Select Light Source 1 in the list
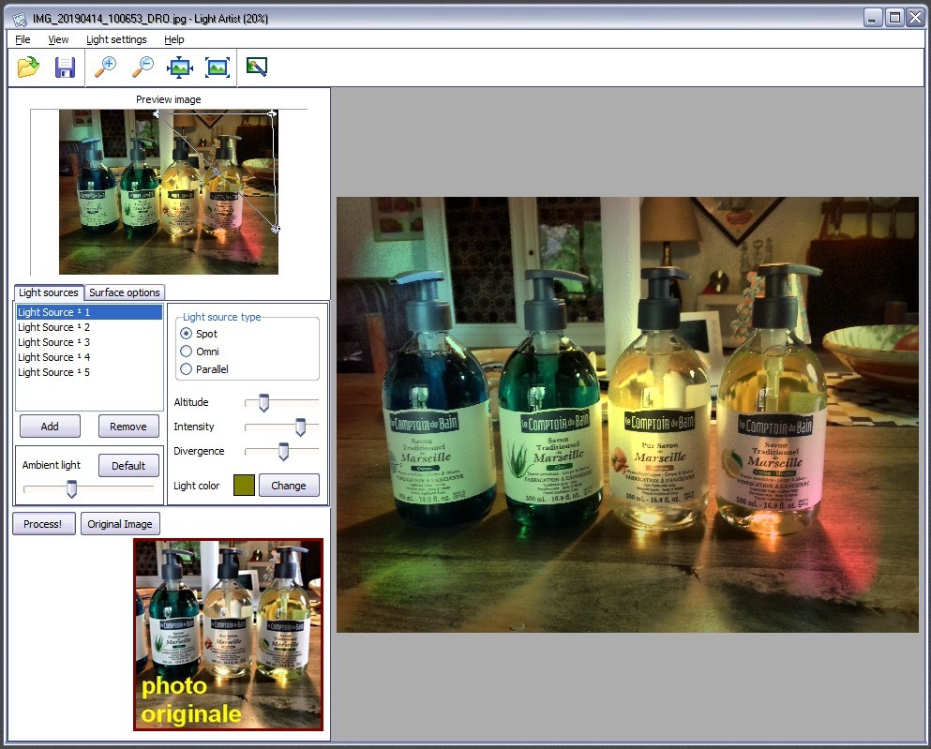This screenshot has width=931, height=749. click(x=89, y=312)
